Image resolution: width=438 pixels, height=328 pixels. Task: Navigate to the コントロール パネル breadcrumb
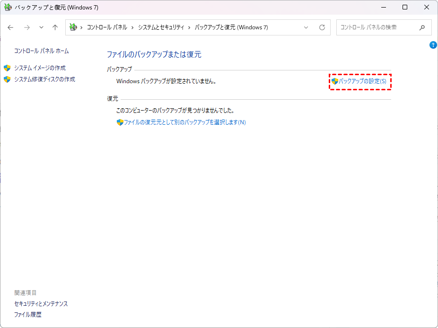tap(107, 27)
